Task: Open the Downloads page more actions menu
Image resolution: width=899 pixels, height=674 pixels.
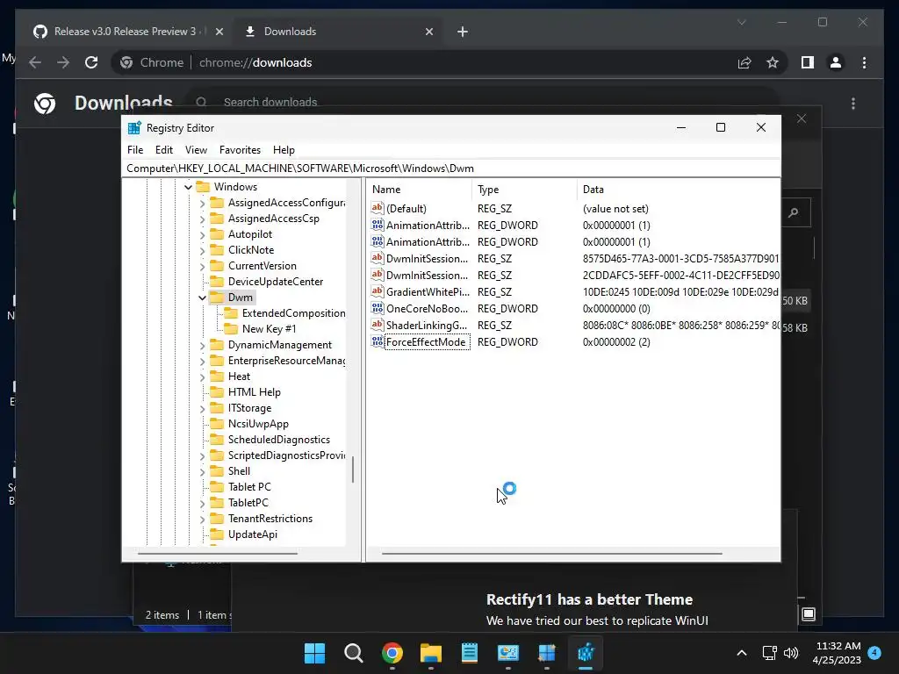Action: [853, 104]
